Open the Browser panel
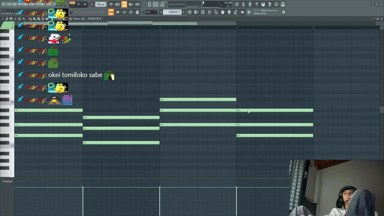Image resolution: width=384 pixels, height=216 pixels. click(216, 12)
